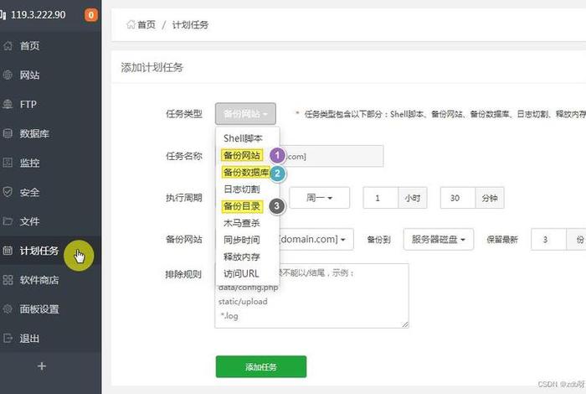The image size is (586, 394).
Task: Click the 计划任务 breadcrumb text
Action: point(190,24)
